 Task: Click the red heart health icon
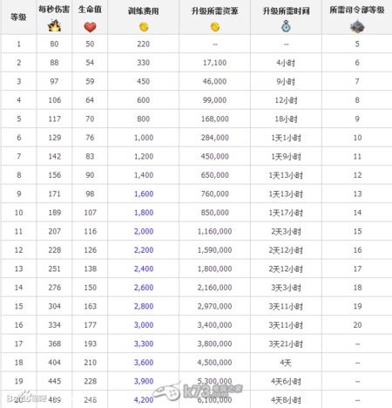90,27
